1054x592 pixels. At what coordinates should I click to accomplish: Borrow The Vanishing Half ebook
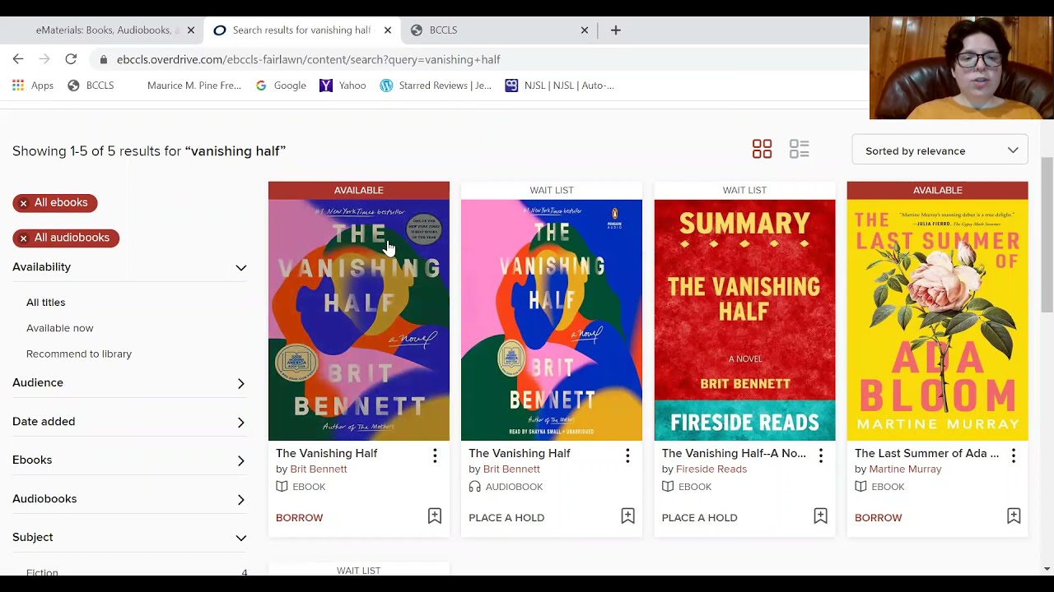point(299,517)
